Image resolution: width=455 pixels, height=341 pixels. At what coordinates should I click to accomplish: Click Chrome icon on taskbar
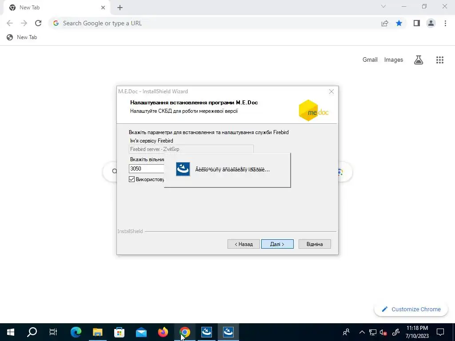184,332
